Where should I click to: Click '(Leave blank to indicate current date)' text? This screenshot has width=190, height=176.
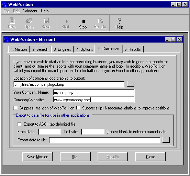point(137,132)
